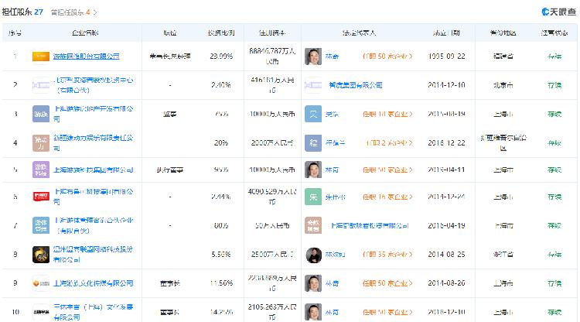Click representative photo in 浙江省 row

(313, 254)
